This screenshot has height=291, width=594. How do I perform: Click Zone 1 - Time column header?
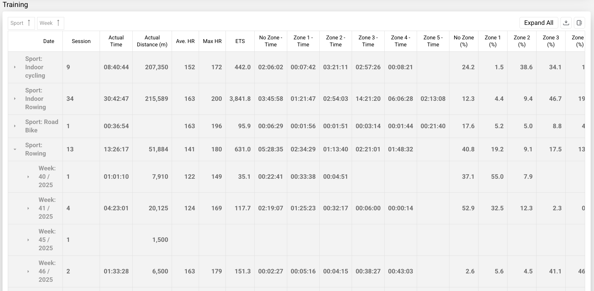coord(303,41)
